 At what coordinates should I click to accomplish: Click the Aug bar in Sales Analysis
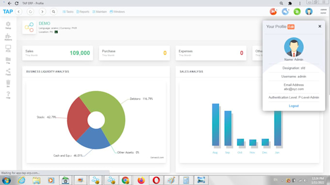point(215,124)
